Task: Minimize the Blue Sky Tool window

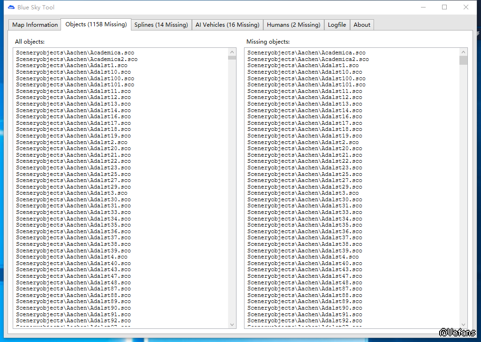Action: (423, 7)
